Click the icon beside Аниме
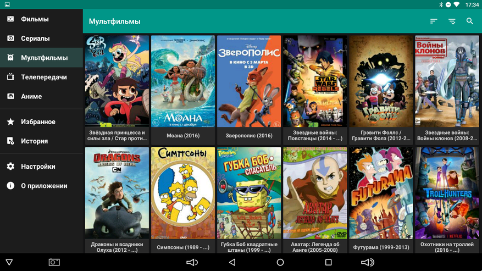The image size is (482, 271). click(10, 96)
